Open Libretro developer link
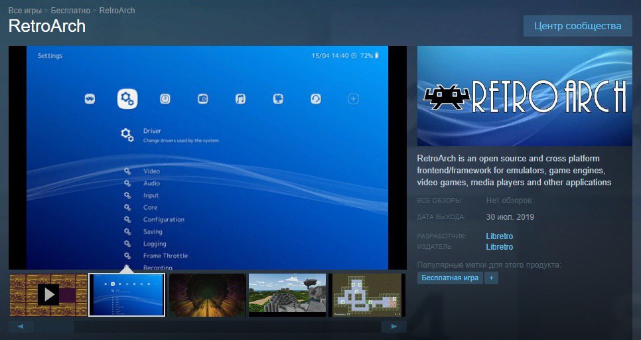Image resolution: width=641 pixels, height=340 pixels. (499, 236)
